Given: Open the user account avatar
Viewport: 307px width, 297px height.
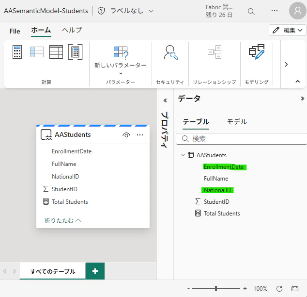Looking at the screenshot, I should click(x=298, y=11).
